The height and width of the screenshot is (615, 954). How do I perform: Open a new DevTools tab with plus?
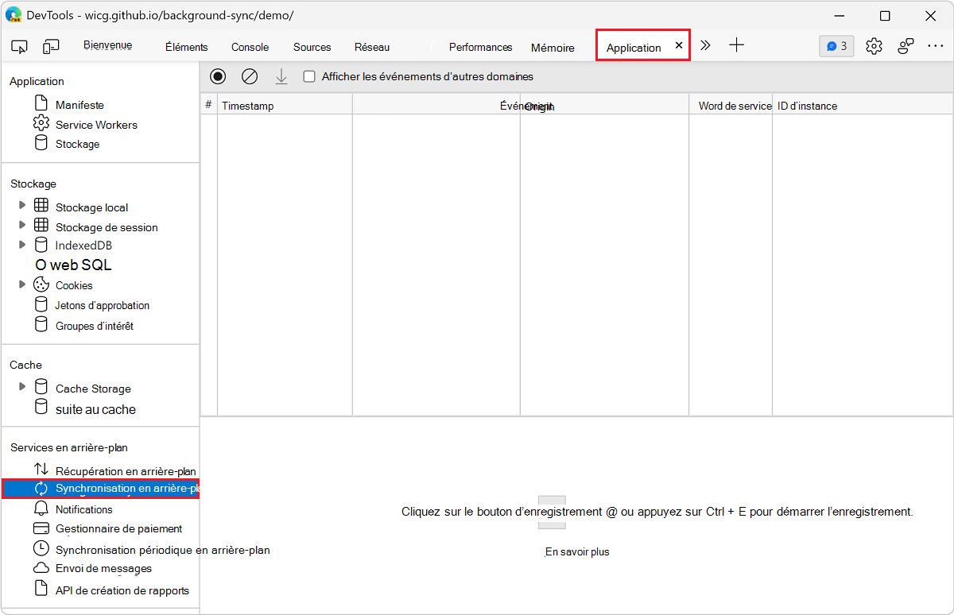(x=736, y=45)
